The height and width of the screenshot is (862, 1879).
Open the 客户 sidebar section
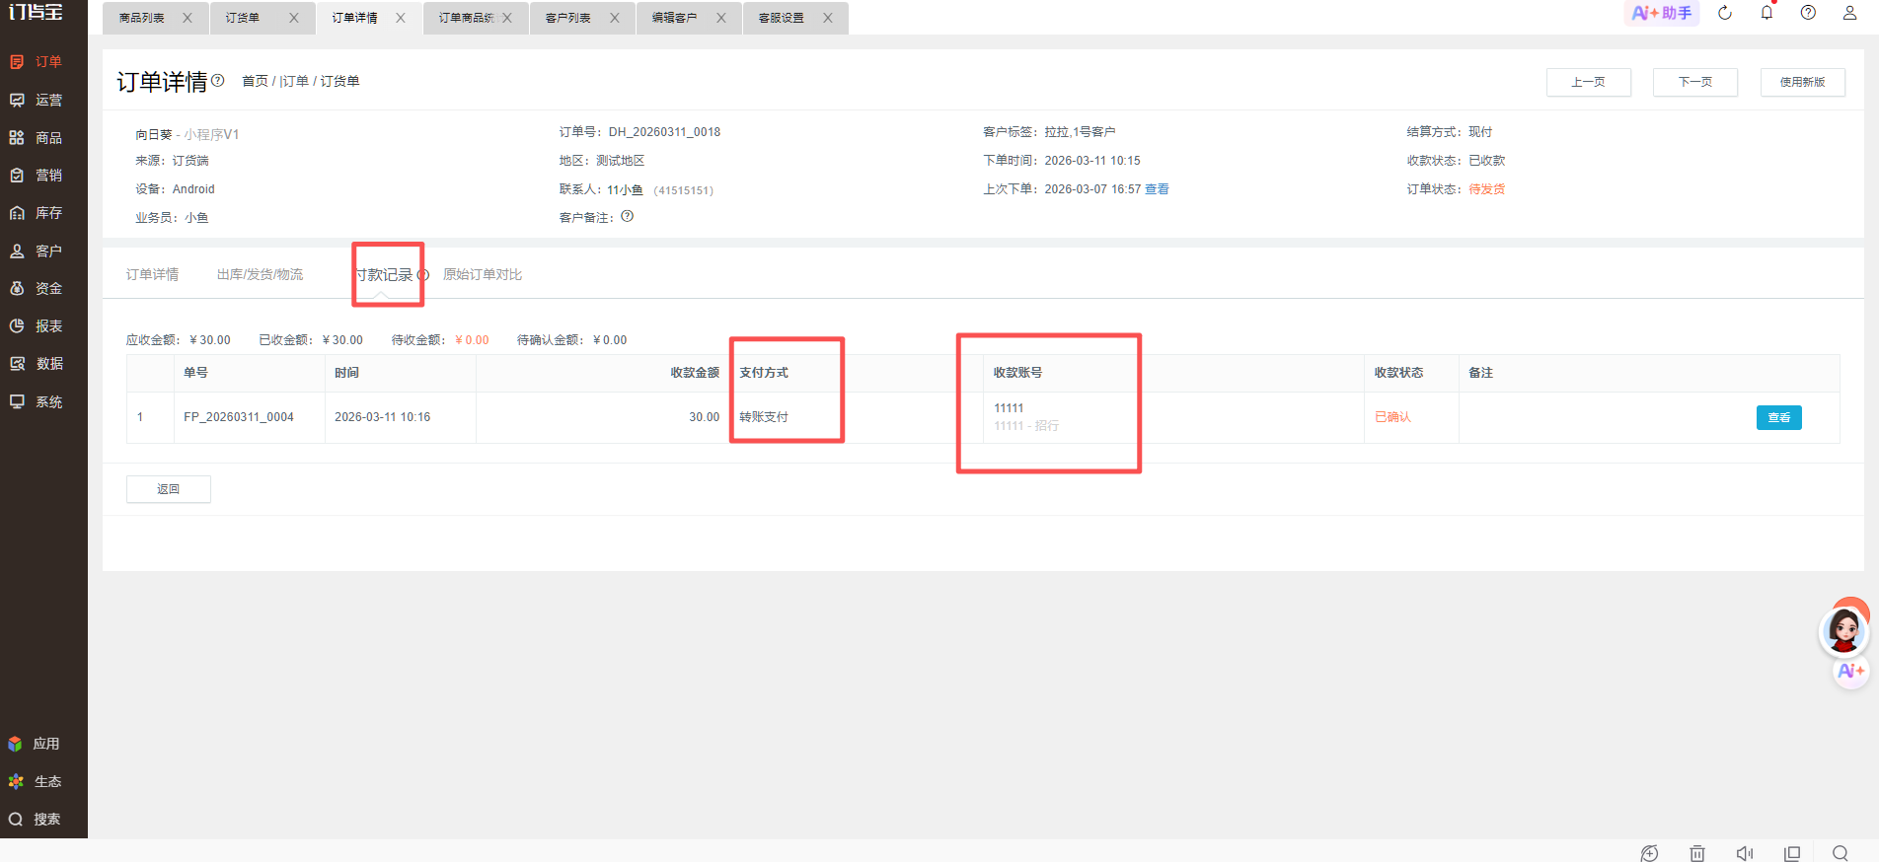37,251
